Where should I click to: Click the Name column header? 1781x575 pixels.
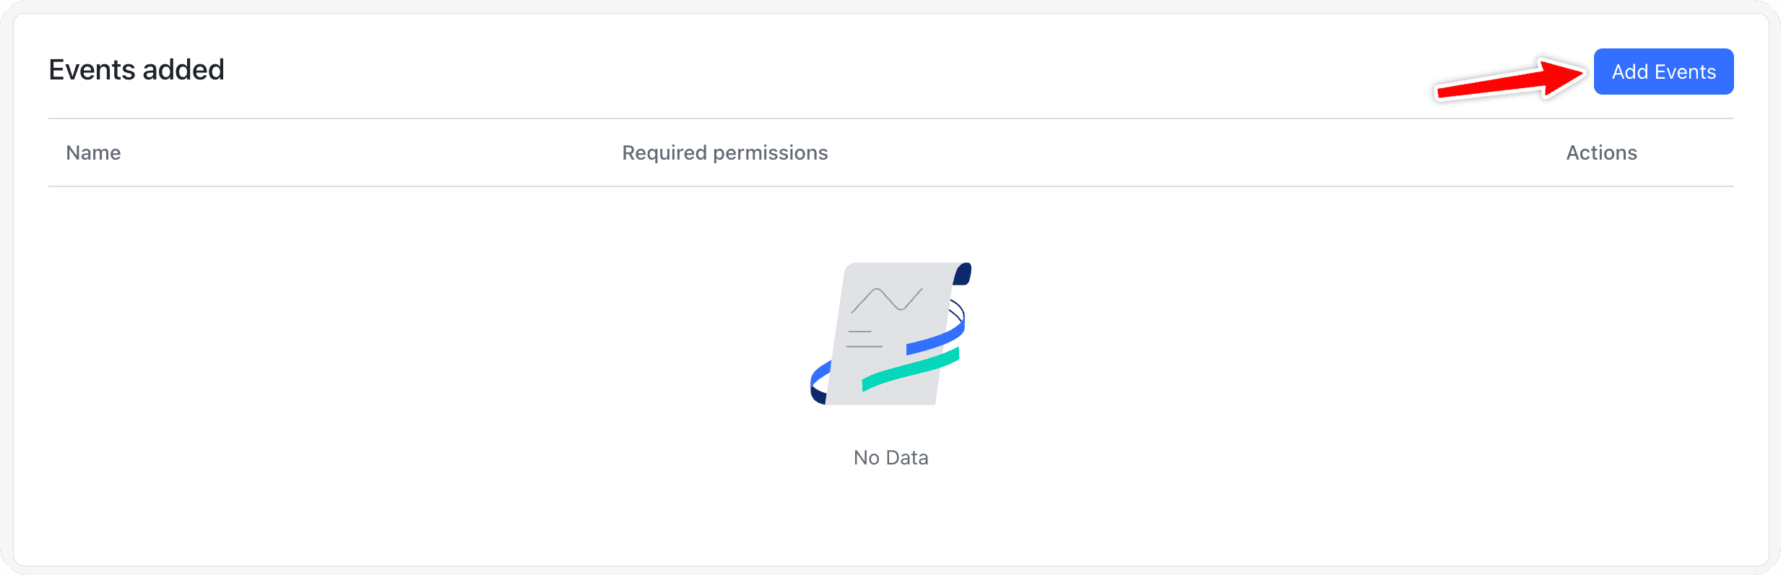93,153
